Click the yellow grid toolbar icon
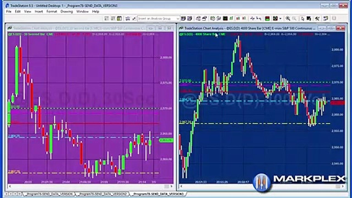The width and height of the screenshot is (352, 198). click(x=119, y=18)
